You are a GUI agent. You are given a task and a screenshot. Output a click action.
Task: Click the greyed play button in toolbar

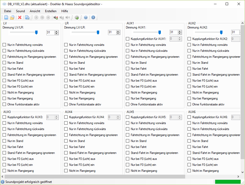click(x=36, y=17)
